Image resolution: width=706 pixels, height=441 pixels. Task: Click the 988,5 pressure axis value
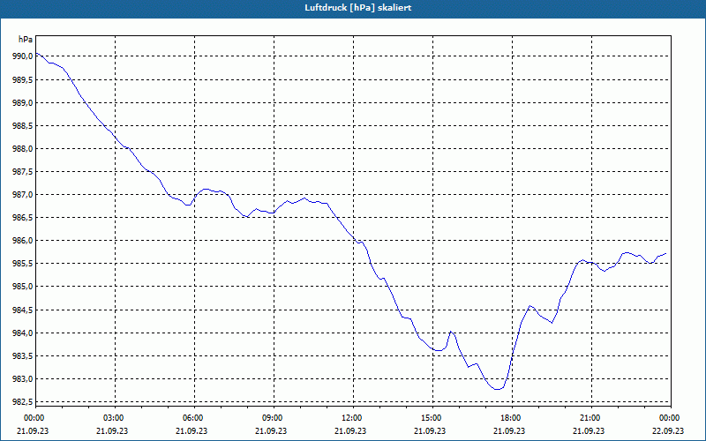(23, 125)
